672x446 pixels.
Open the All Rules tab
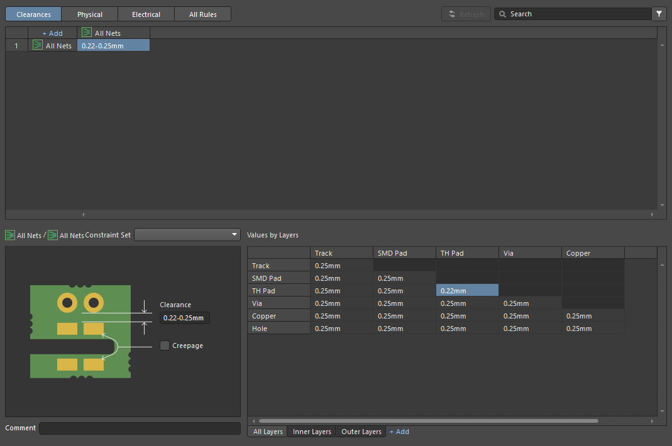tap(202, 14)
